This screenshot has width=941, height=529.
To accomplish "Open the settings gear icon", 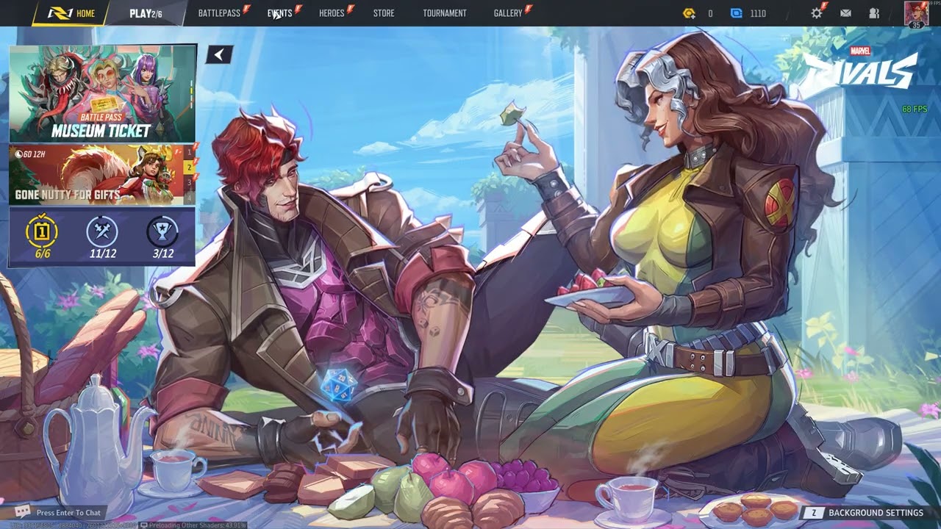I will click(x=817, y=13).
